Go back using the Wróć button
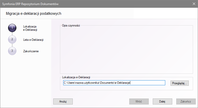This screenshot has height=108, width=198. click(x=139, y=101)
